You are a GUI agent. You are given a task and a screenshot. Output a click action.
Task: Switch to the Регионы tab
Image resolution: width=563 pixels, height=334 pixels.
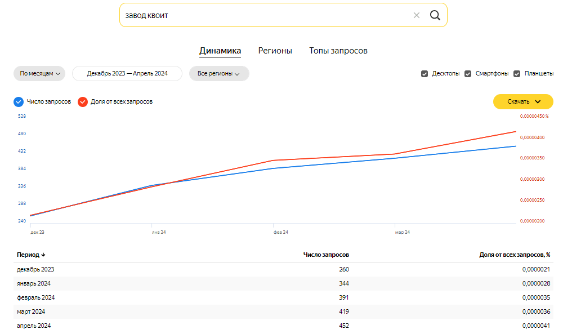click(x=275, y=51)
